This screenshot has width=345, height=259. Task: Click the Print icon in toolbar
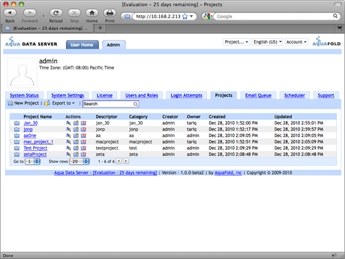pyautogui.click(x=110, y=13)
